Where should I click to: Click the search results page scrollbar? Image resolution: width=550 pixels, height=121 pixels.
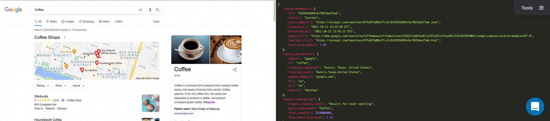274,11
